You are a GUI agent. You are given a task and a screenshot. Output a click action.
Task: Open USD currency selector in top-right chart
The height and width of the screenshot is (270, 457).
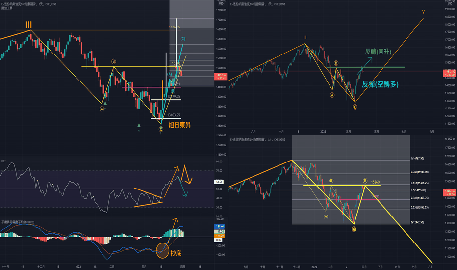(x=450, y=3)
